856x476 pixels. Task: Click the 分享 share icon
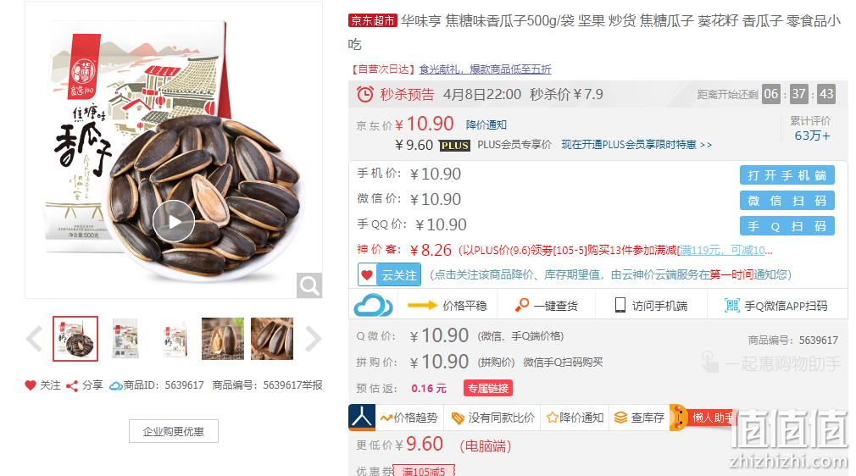[x=71, y=386]
